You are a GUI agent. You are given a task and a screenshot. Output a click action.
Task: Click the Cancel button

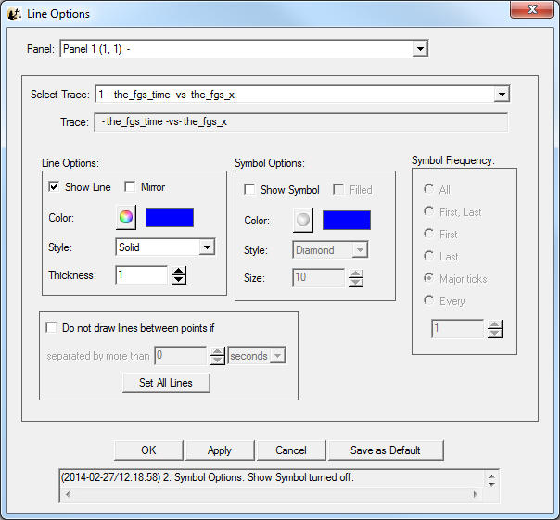click(291, 450)
